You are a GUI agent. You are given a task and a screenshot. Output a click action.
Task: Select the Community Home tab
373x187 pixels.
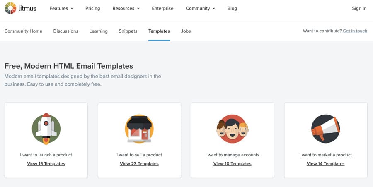pyautogui.click(x=23, y=31)
